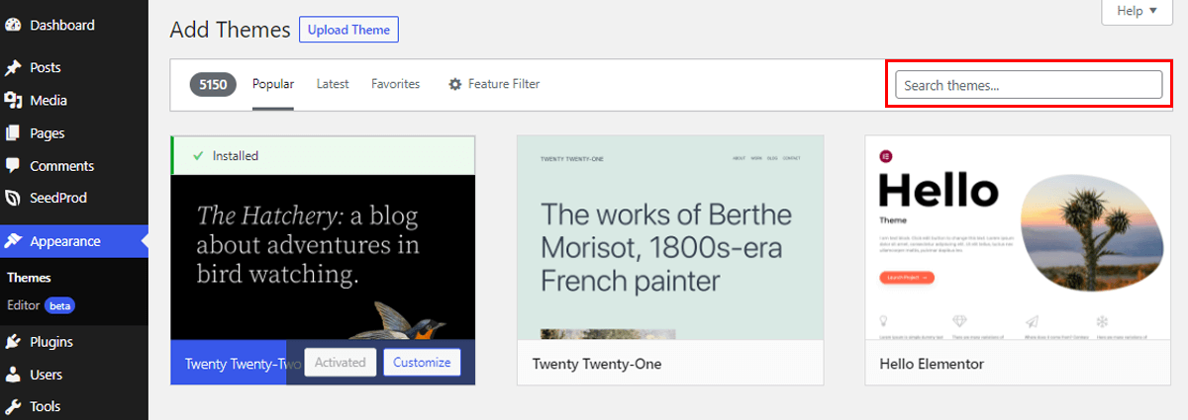1188x420 pixels.
Task: Click the Dashboard gauge icon
Action: [x=13, y=26]
